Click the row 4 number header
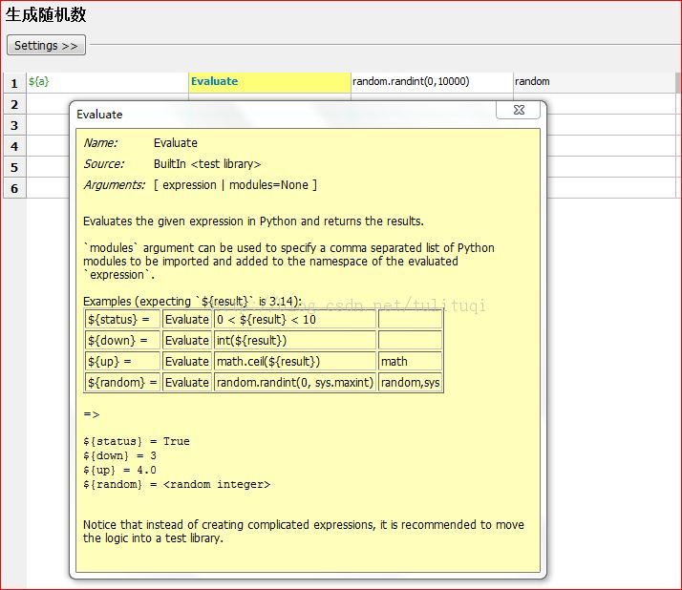Image resolution: width=682 pixels, height=590 pixels. [14, 146]
